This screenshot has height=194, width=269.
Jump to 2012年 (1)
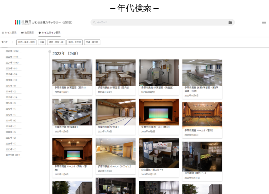[11, 115]
